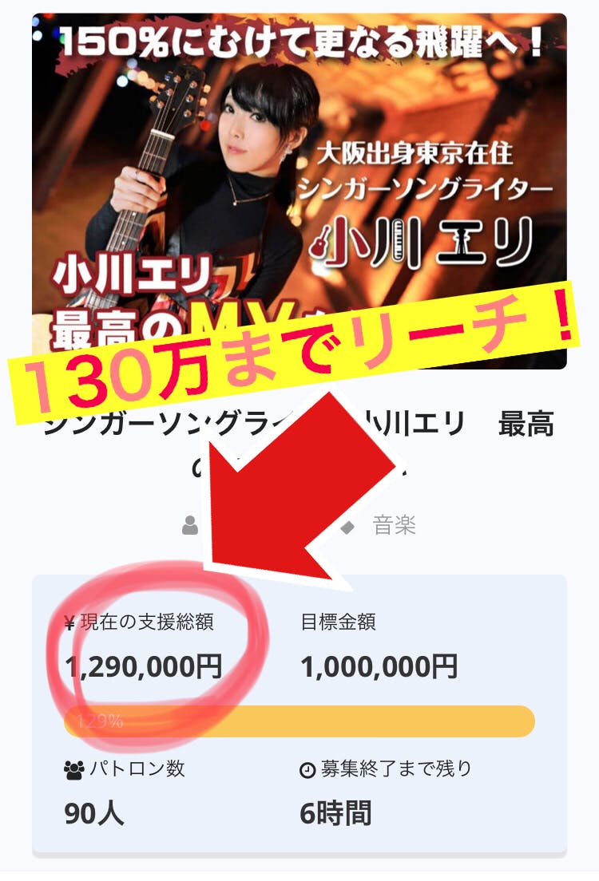Viewport: 599px width, 881px height.
Task: Click the tag icon beside 音楽
Action: point(347,527)
